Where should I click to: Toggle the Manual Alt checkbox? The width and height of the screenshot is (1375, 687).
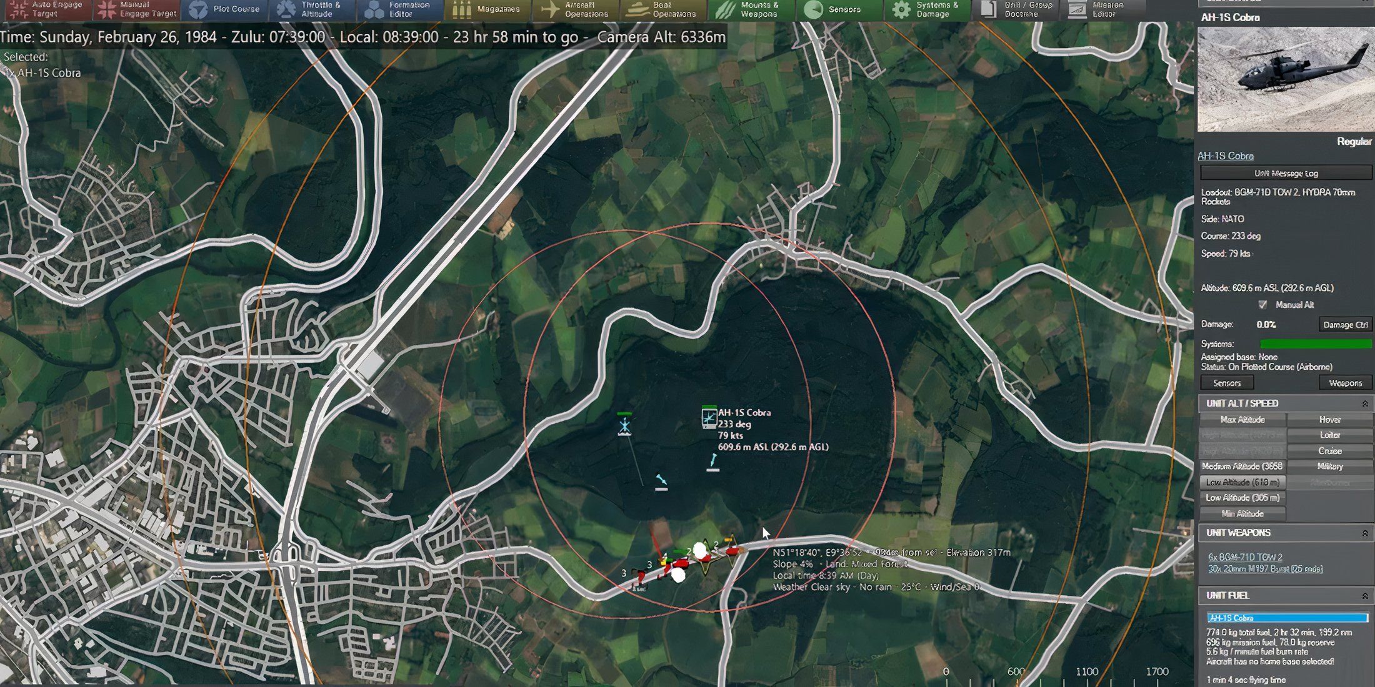click(x=1262, y=305)
